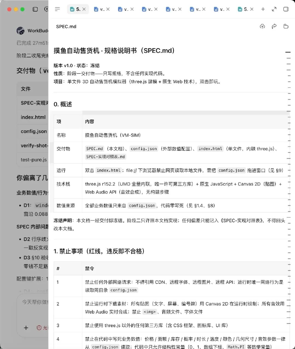Click the cloud upload icon beside SPEC.md

coord(262,26)
